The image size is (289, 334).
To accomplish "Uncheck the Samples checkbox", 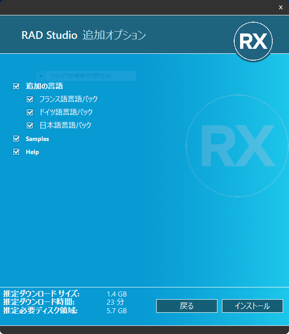I will pos(16,139).
